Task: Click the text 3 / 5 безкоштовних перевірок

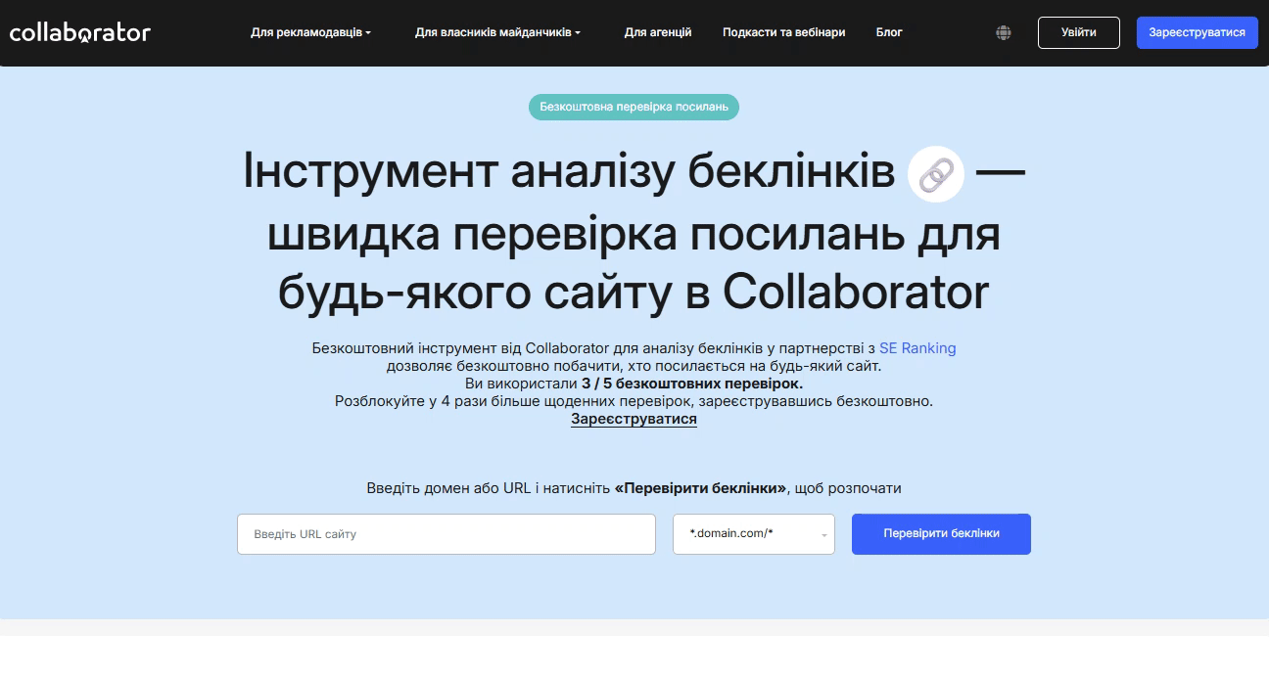Action: (x=692, y=384)
